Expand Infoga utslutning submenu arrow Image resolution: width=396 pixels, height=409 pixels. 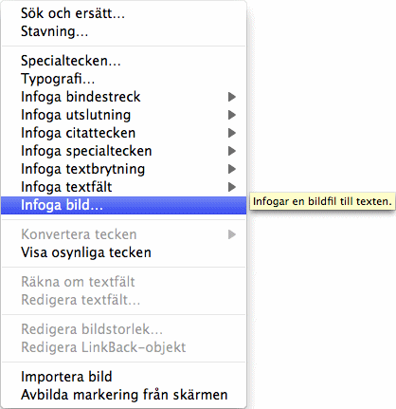point(232,115)
